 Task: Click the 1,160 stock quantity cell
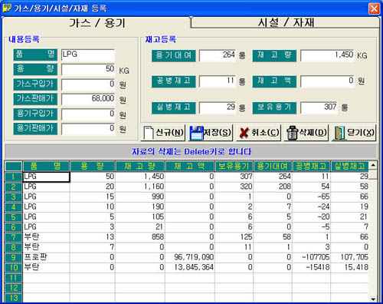(140, 187)
